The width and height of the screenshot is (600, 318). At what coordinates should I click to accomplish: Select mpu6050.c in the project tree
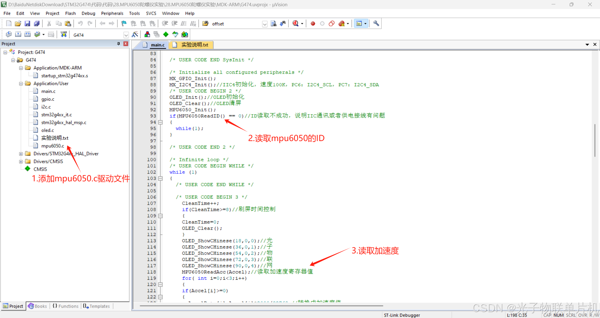(x=52, y=146)
